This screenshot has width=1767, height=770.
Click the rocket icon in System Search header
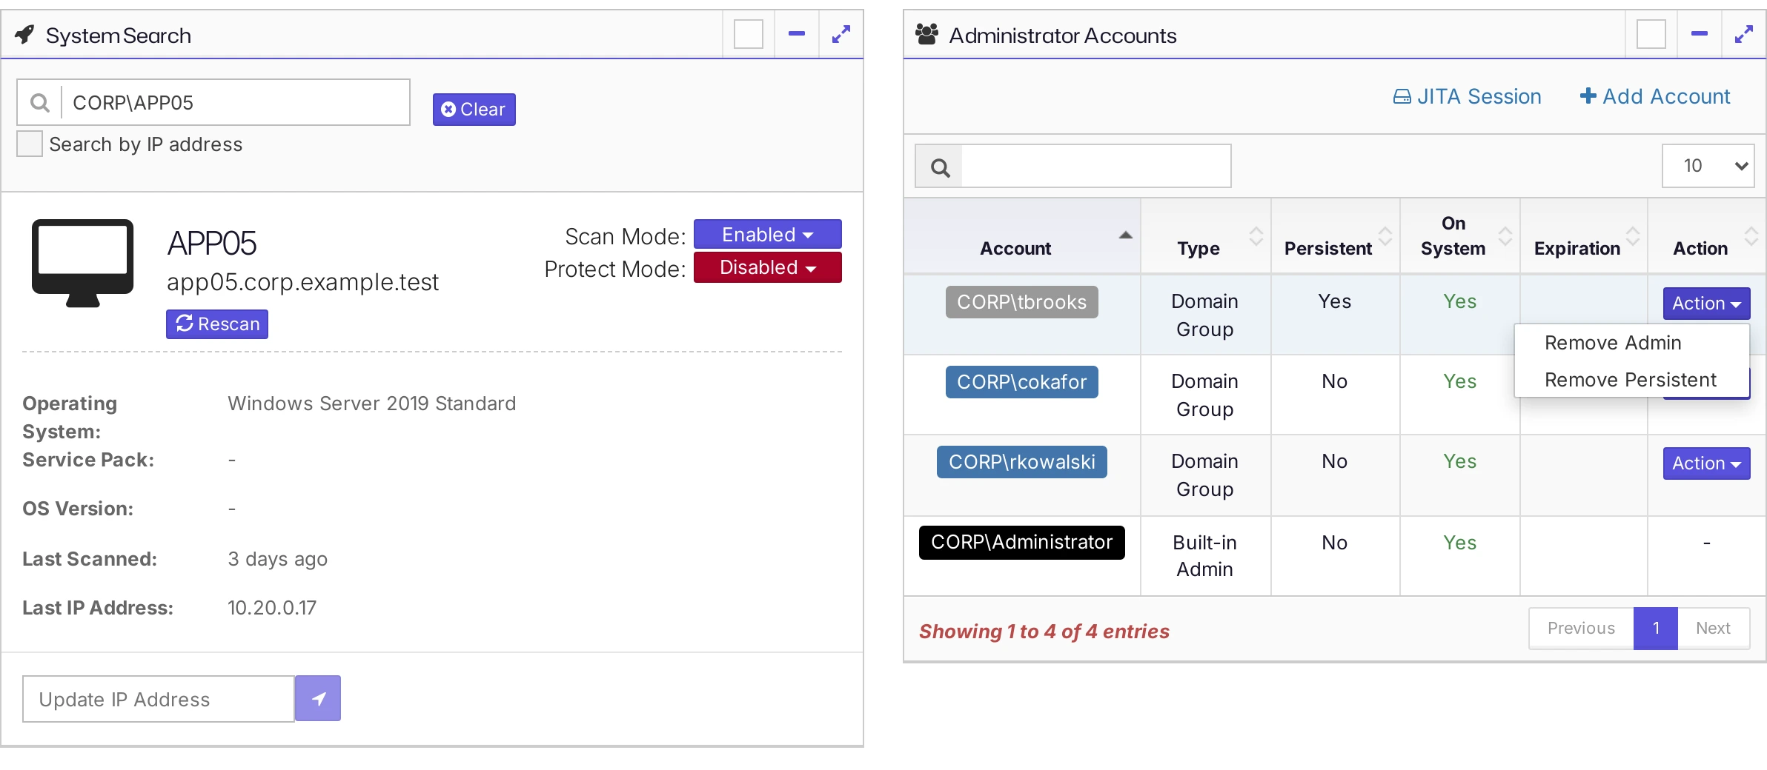(x=24, y=35)
